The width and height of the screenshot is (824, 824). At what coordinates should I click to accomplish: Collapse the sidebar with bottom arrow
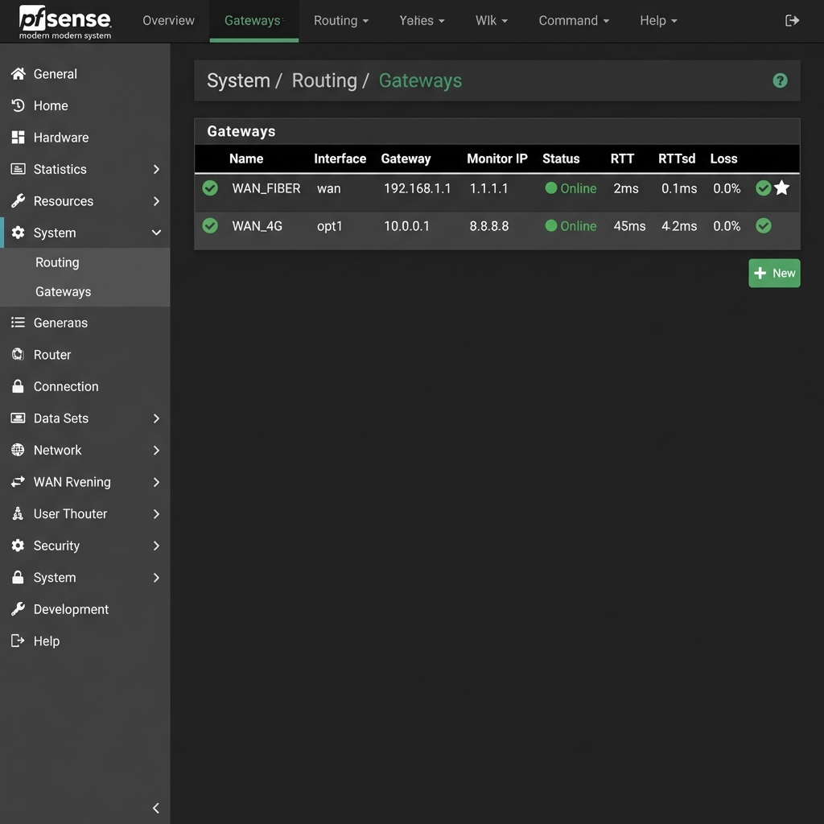(x=156, y=808)
